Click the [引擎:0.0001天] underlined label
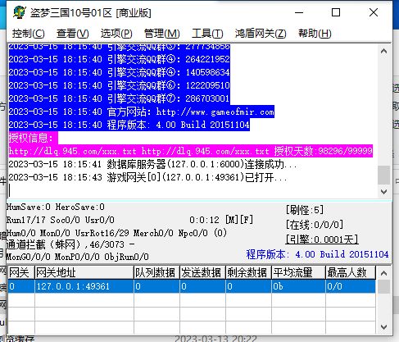Viewport: 399px width, 342px height. pyautogui.click(x=322, y=239)
